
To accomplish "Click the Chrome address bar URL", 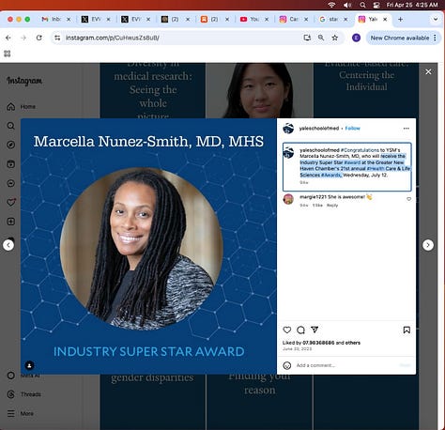I will click(x=113, y=38).
